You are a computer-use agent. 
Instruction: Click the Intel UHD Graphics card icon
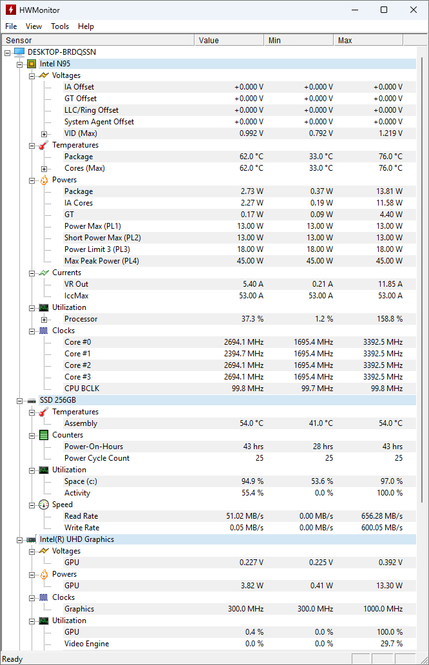point(32,539)
